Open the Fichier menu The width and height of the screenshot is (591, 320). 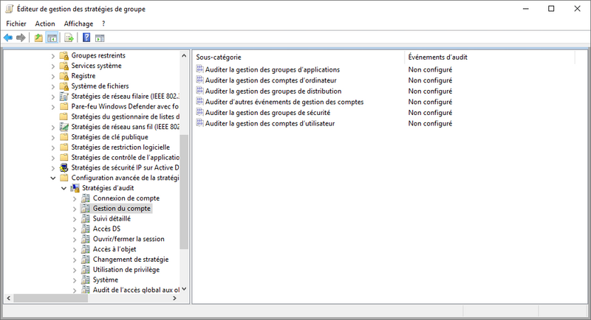(x=16, y=24)
